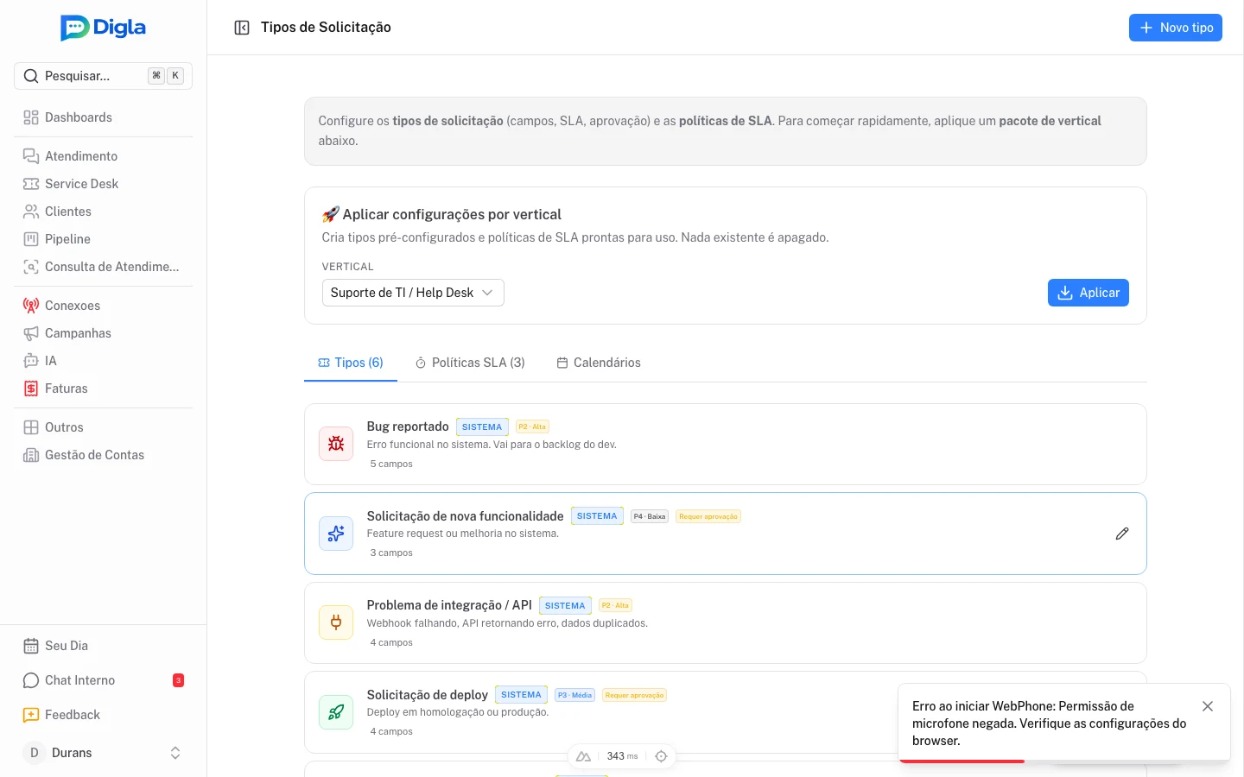Switch to Políticas SLA (3) tab
Viewport: 1244px width, 777px height.
[x=470, y=363]
